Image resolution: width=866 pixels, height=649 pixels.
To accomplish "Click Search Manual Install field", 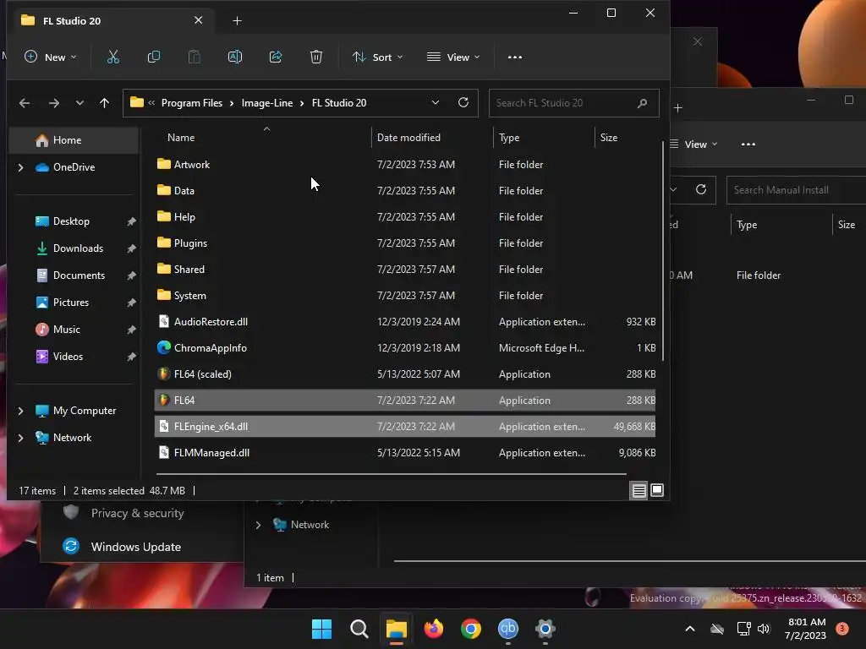I will click(x=796, y=190).
